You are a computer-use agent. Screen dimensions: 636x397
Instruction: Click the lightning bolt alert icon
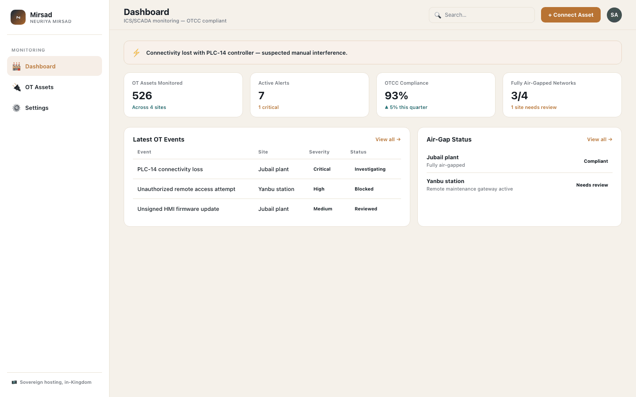[x=136, y=53]
